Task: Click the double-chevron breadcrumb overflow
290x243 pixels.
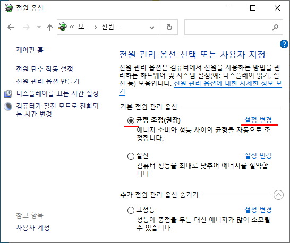Action: pos(72,27)
